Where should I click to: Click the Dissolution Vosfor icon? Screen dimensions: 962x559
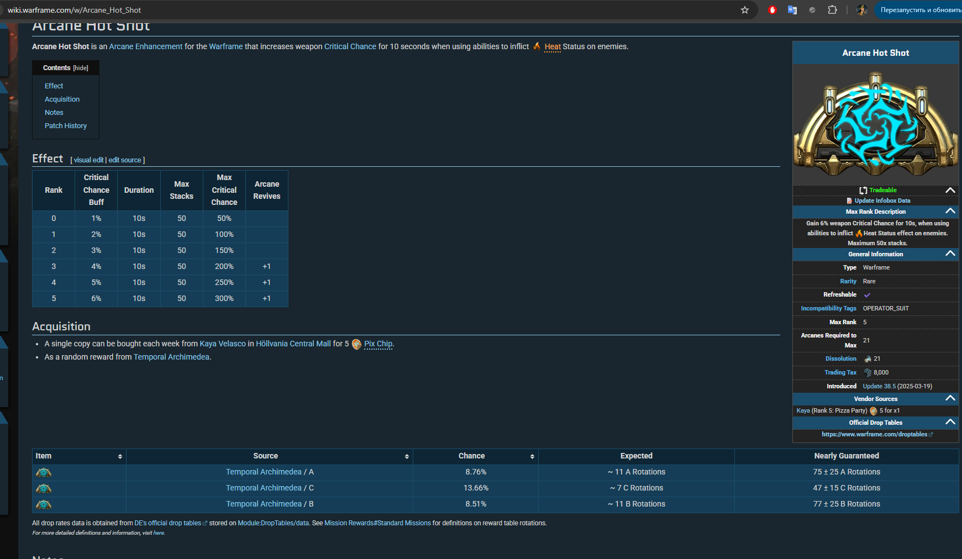(x=868, y=359)
